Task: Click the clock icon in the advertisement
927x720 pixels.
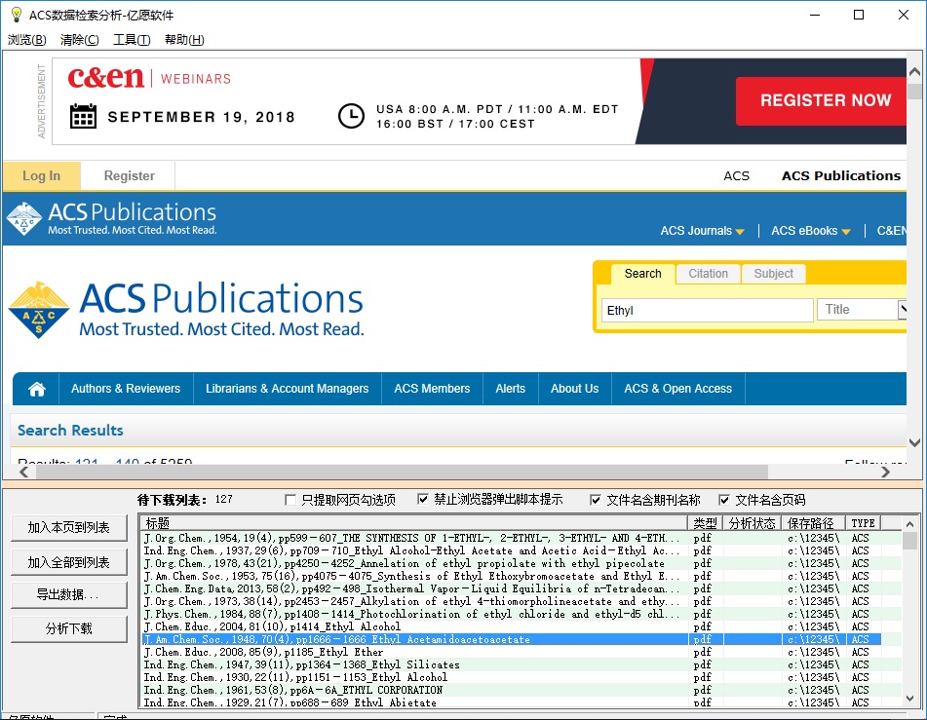Action: point(351,117)
